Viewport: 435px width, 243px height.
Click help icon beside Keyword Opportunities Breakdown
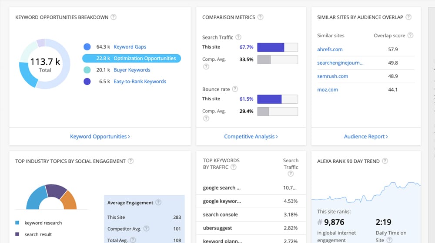(x=114, y=17)
